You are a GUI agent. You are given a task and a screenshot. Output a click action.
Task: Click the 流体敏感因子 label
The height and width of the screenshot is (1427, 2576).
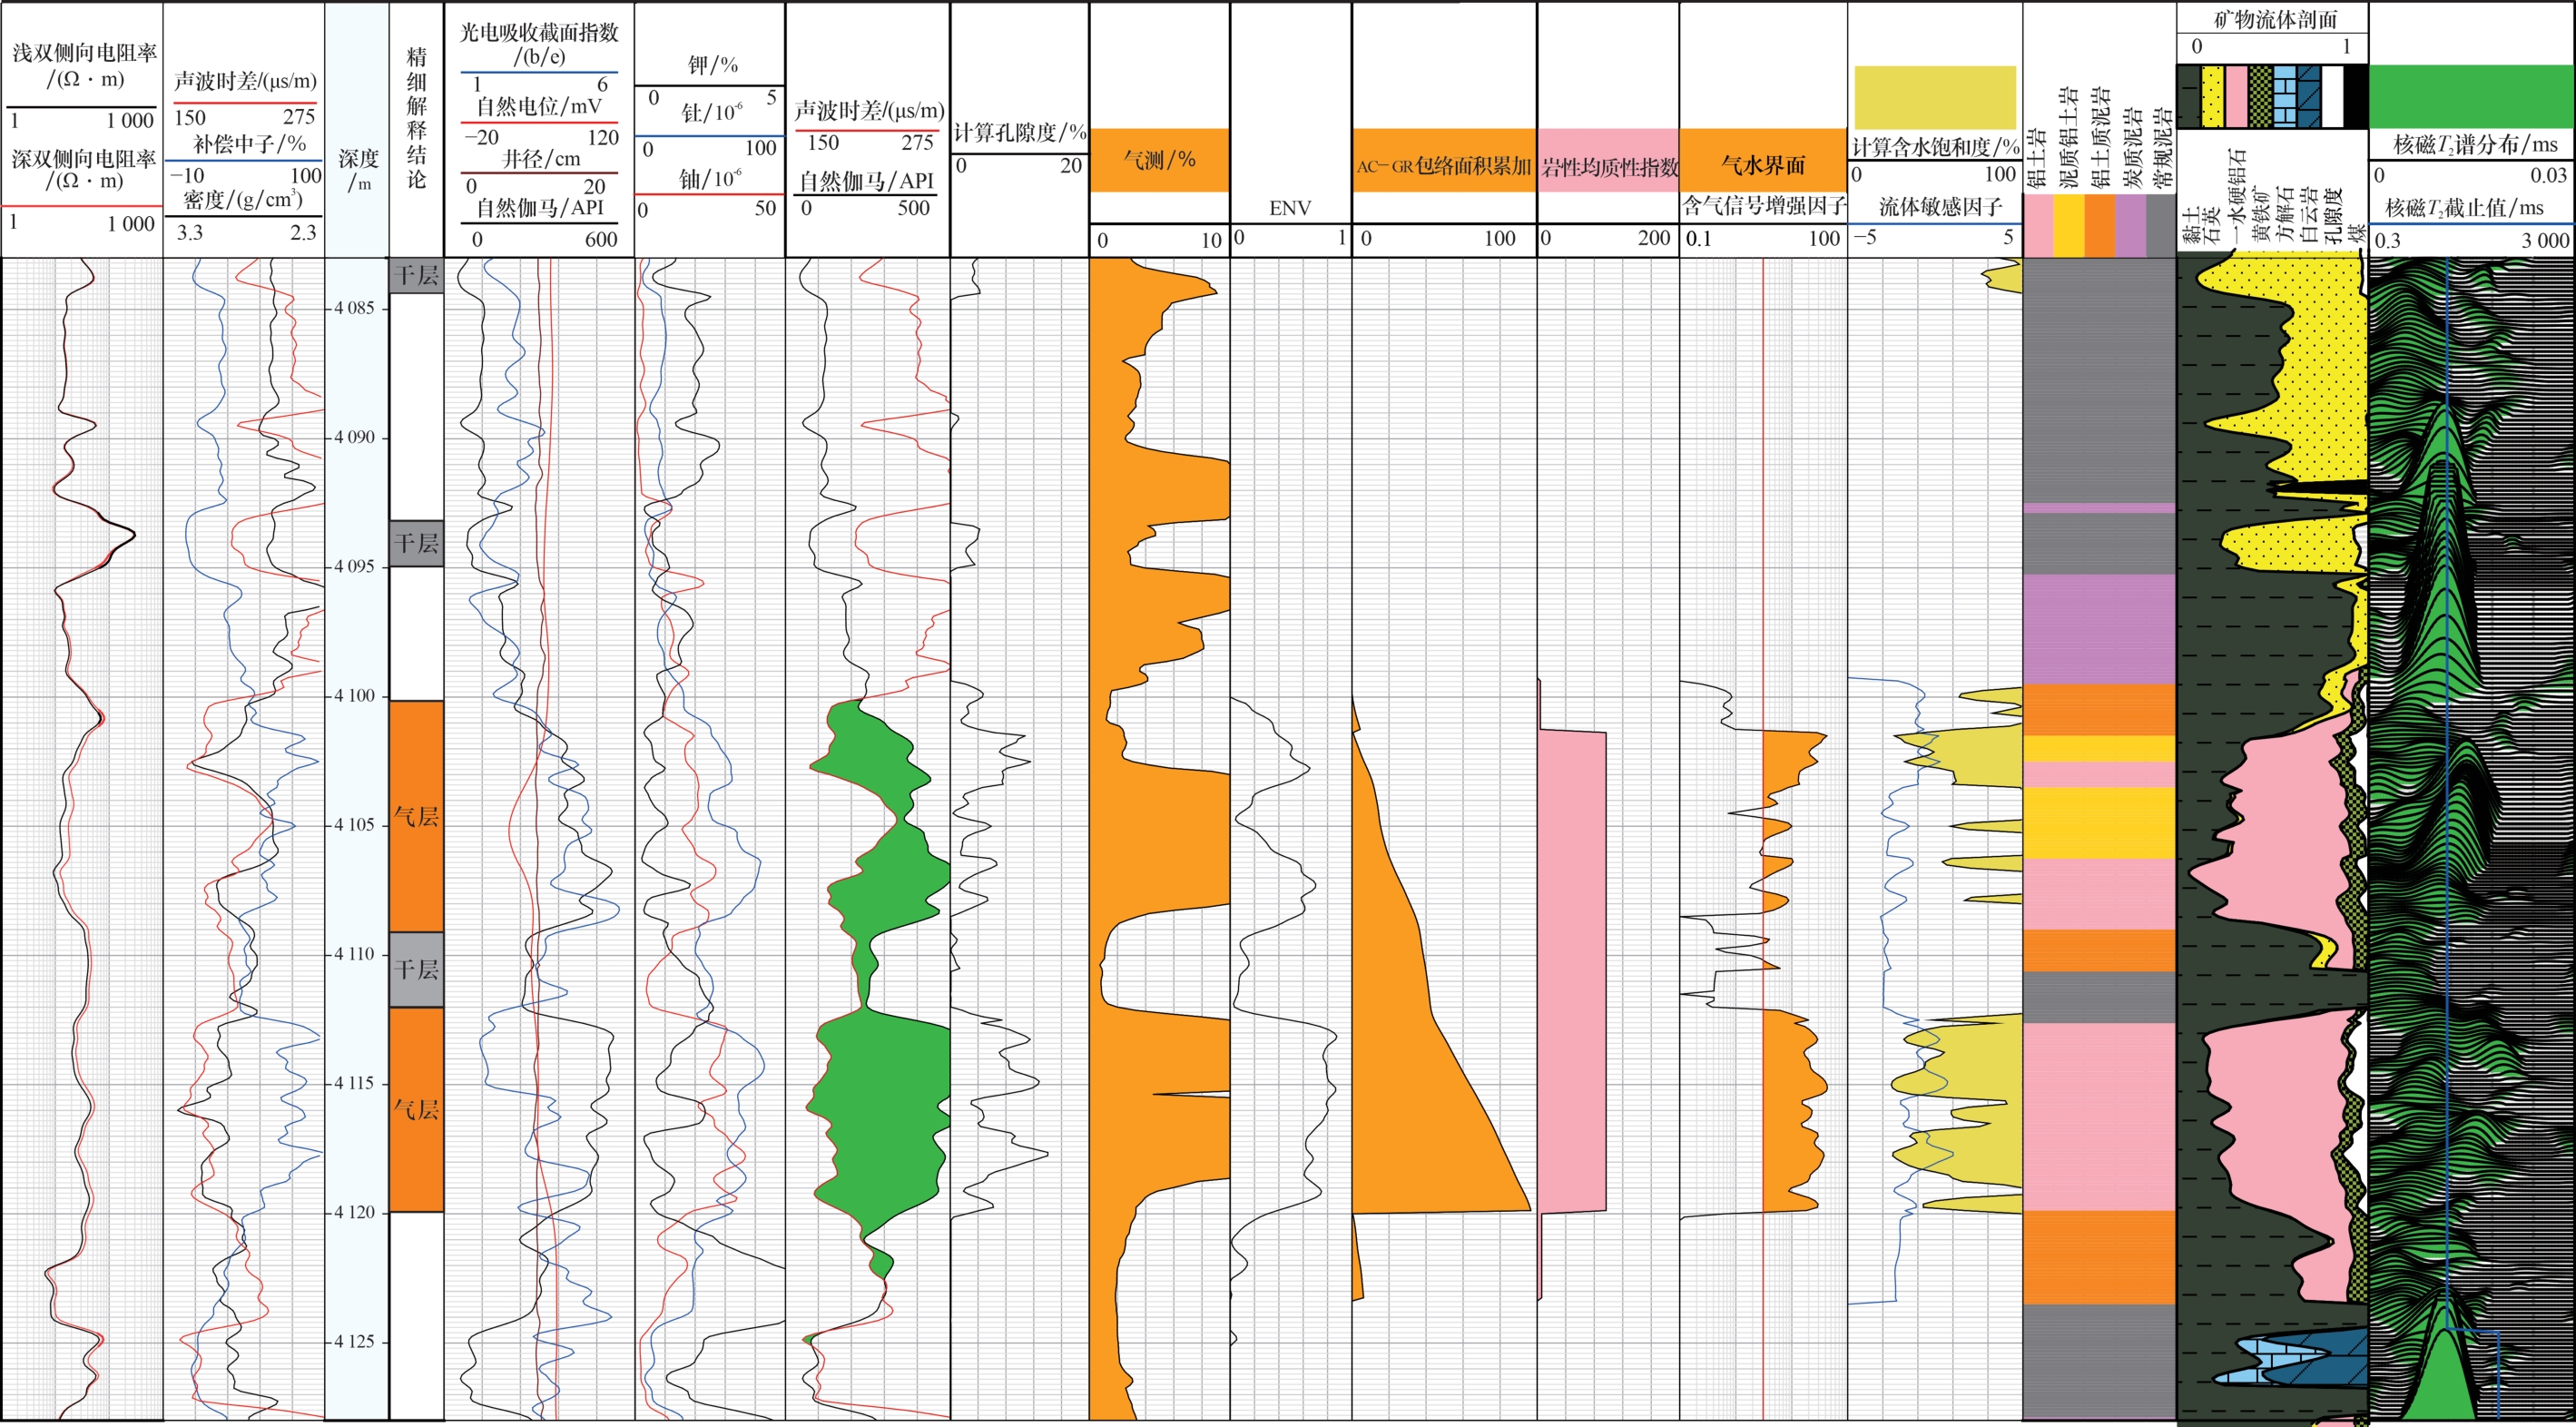click(x=1940, y=207)
